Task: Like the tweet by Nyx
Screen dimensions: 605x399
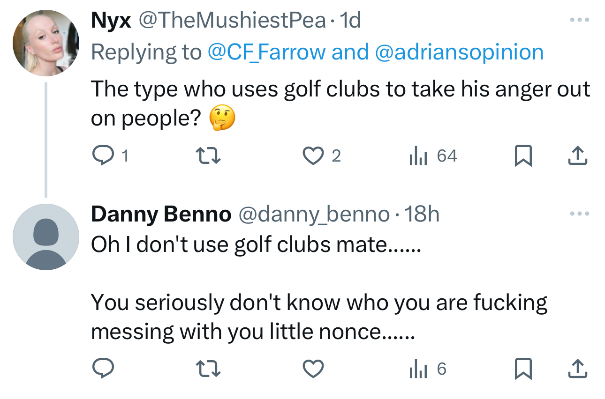Action: click(x=313, y=156)
